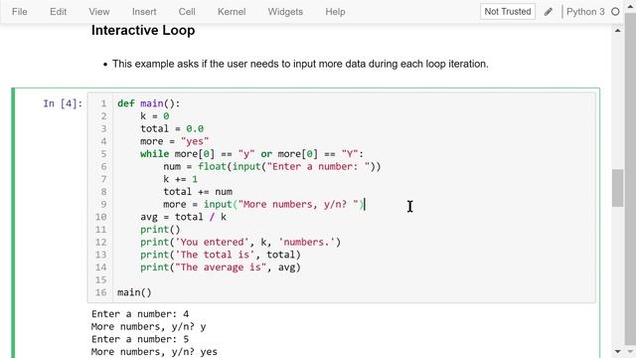Viewport: 636px width, 358px height.
Task: Open the Widgets menu
Action: tap(285, 12)
